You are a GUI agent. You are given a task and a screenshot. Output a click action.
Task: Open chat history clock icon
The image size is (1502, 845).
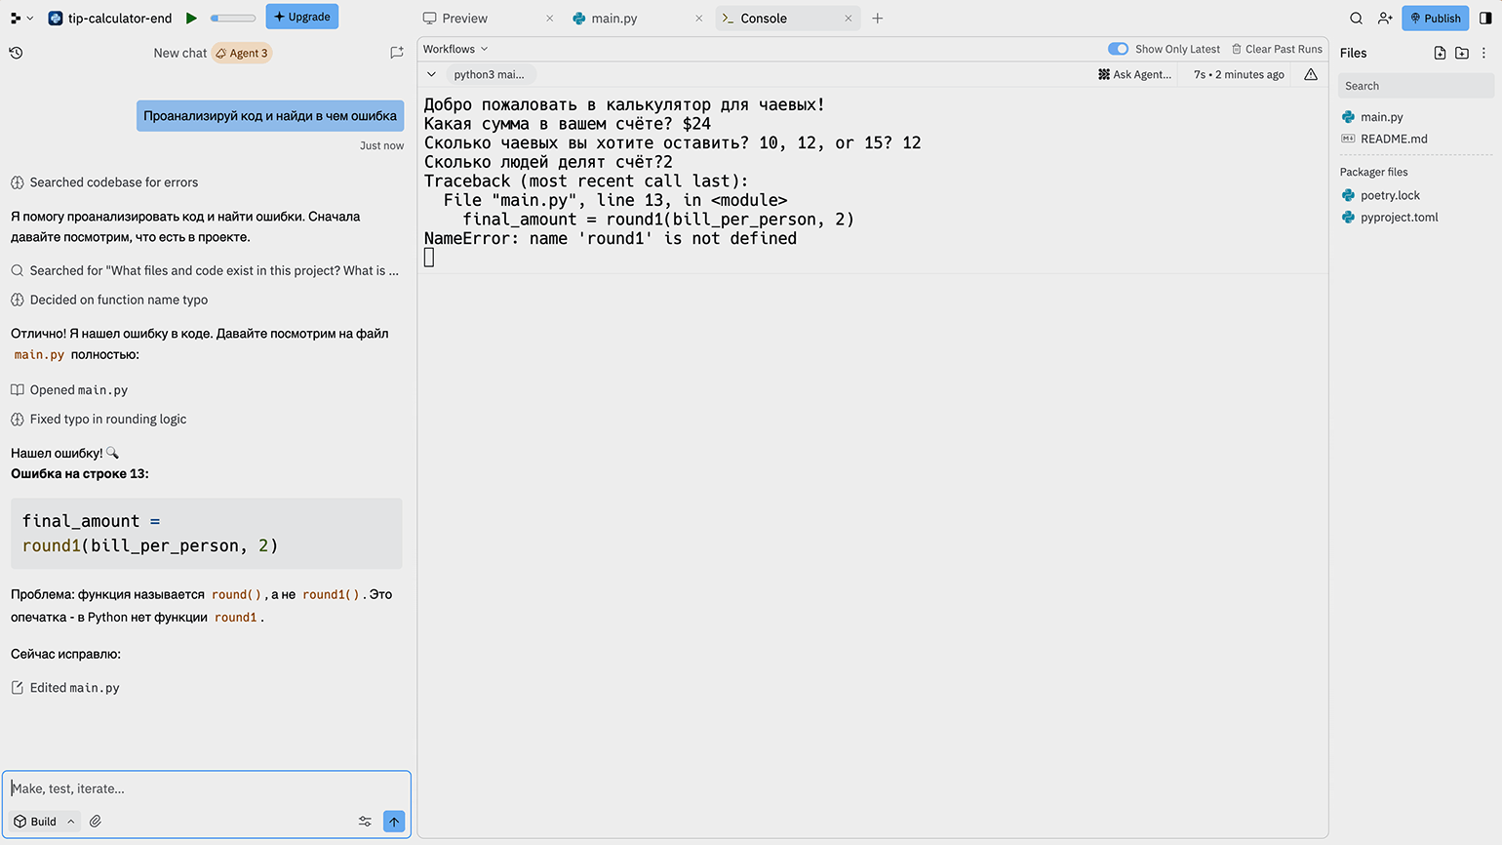pos(17,53)
